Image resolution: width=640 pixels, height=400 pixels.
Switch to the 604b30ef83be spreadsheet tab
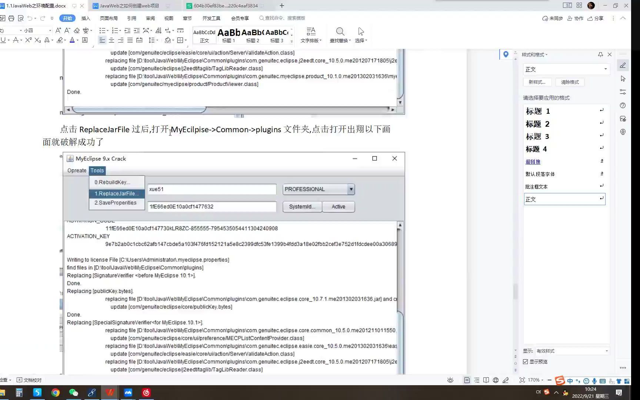tap(226, 6)
